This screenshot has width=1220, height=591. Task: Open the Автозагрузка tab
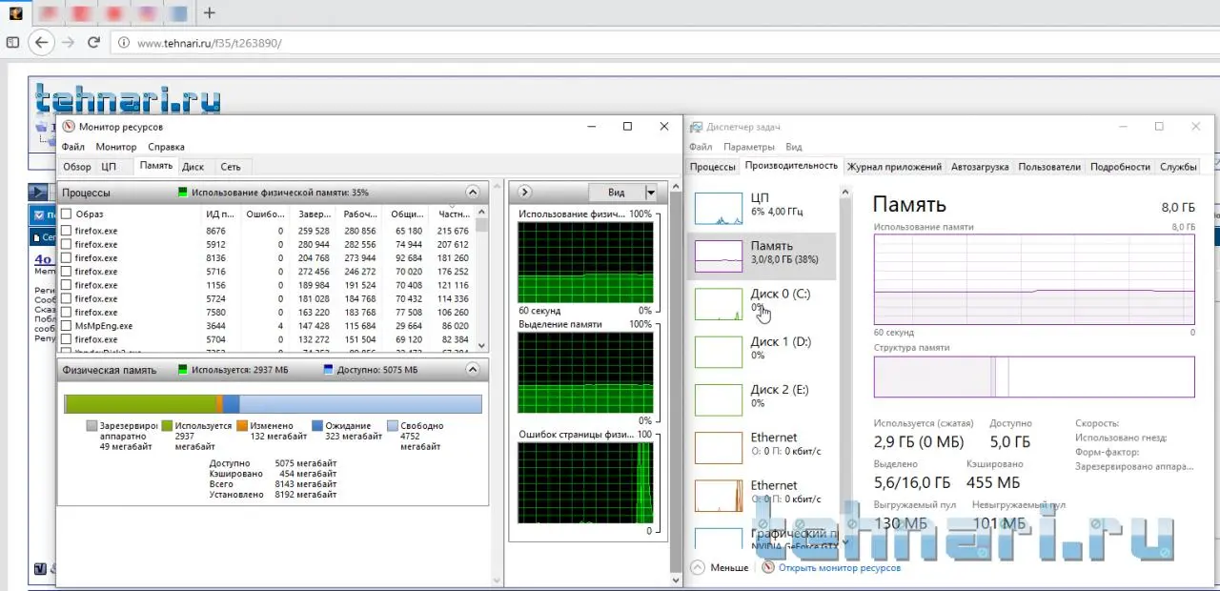[x=980, y=167]
